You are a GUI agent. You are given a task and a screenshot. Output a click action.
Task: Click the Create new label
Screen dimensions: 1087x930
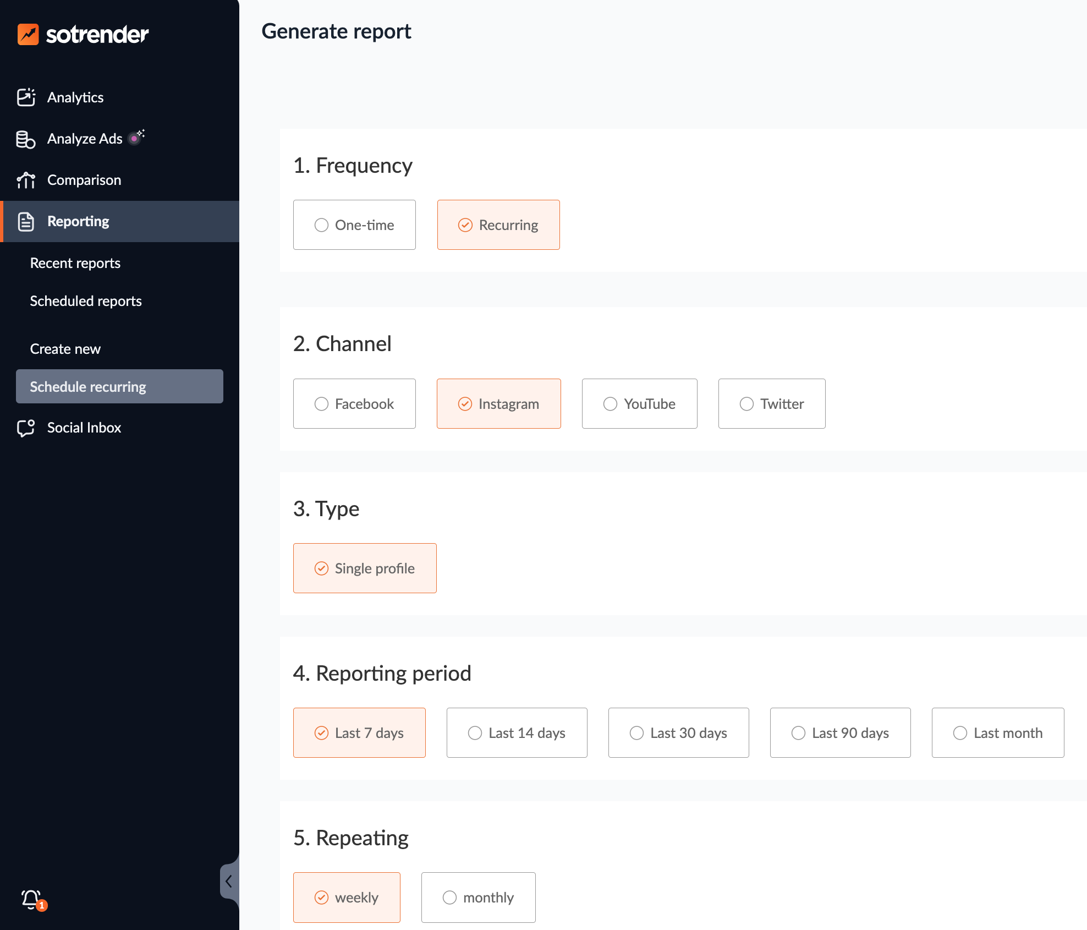coord(65,349)
